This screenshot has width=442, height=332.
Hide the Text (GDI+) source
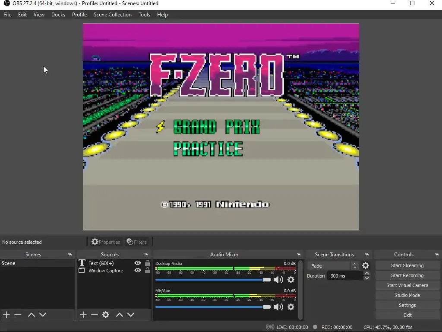[138, 263]
